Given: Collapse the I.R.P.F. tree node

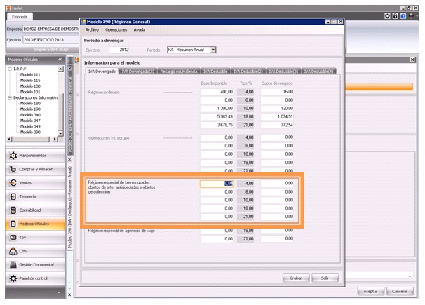Looking at the screenshot, I should pyautogui.click(x=8, y=69).
